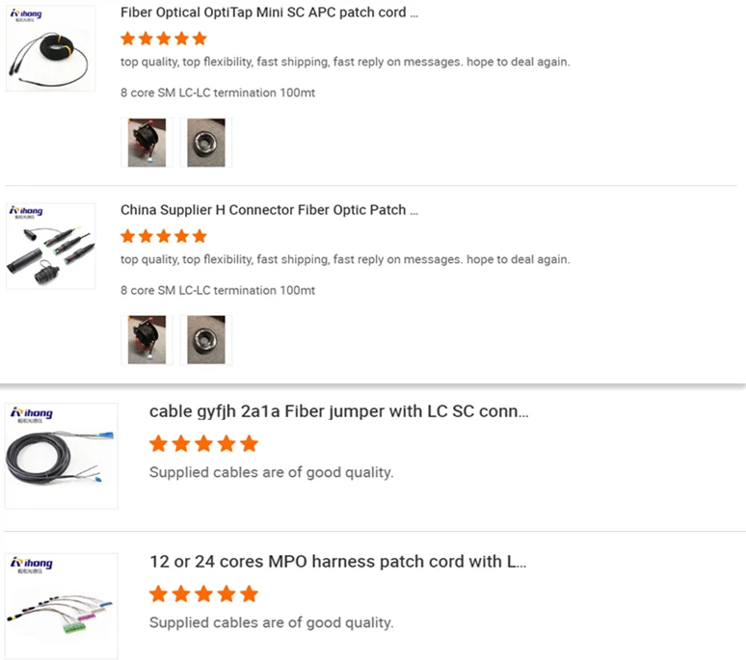This screenshot has height=660, width=746.
Task: Click the first star of the OptiTap review rating
Action: click(128, 39)
